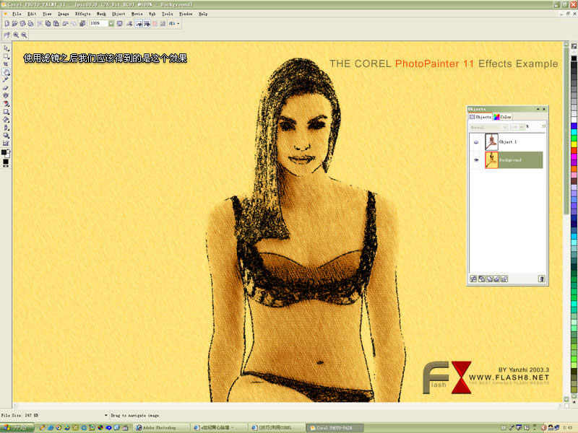Open the 100% zoom level dropdown
This screenshot has width=578, height=433.
[111, 24]
